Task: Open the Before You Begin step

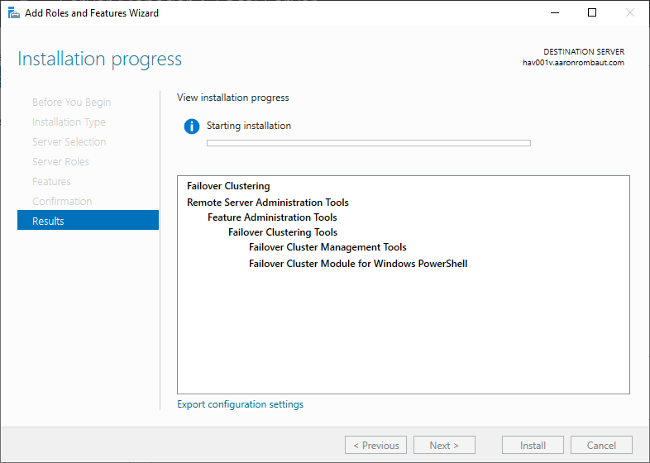Action: 71,102
